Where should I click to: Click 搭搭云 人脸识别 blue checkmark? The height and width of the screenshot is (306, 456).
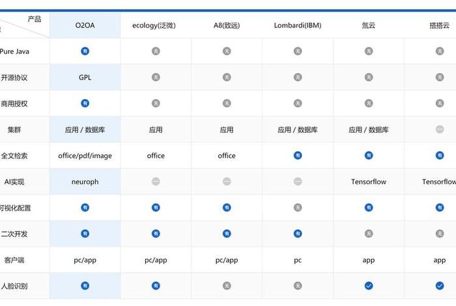click(440, 286)
